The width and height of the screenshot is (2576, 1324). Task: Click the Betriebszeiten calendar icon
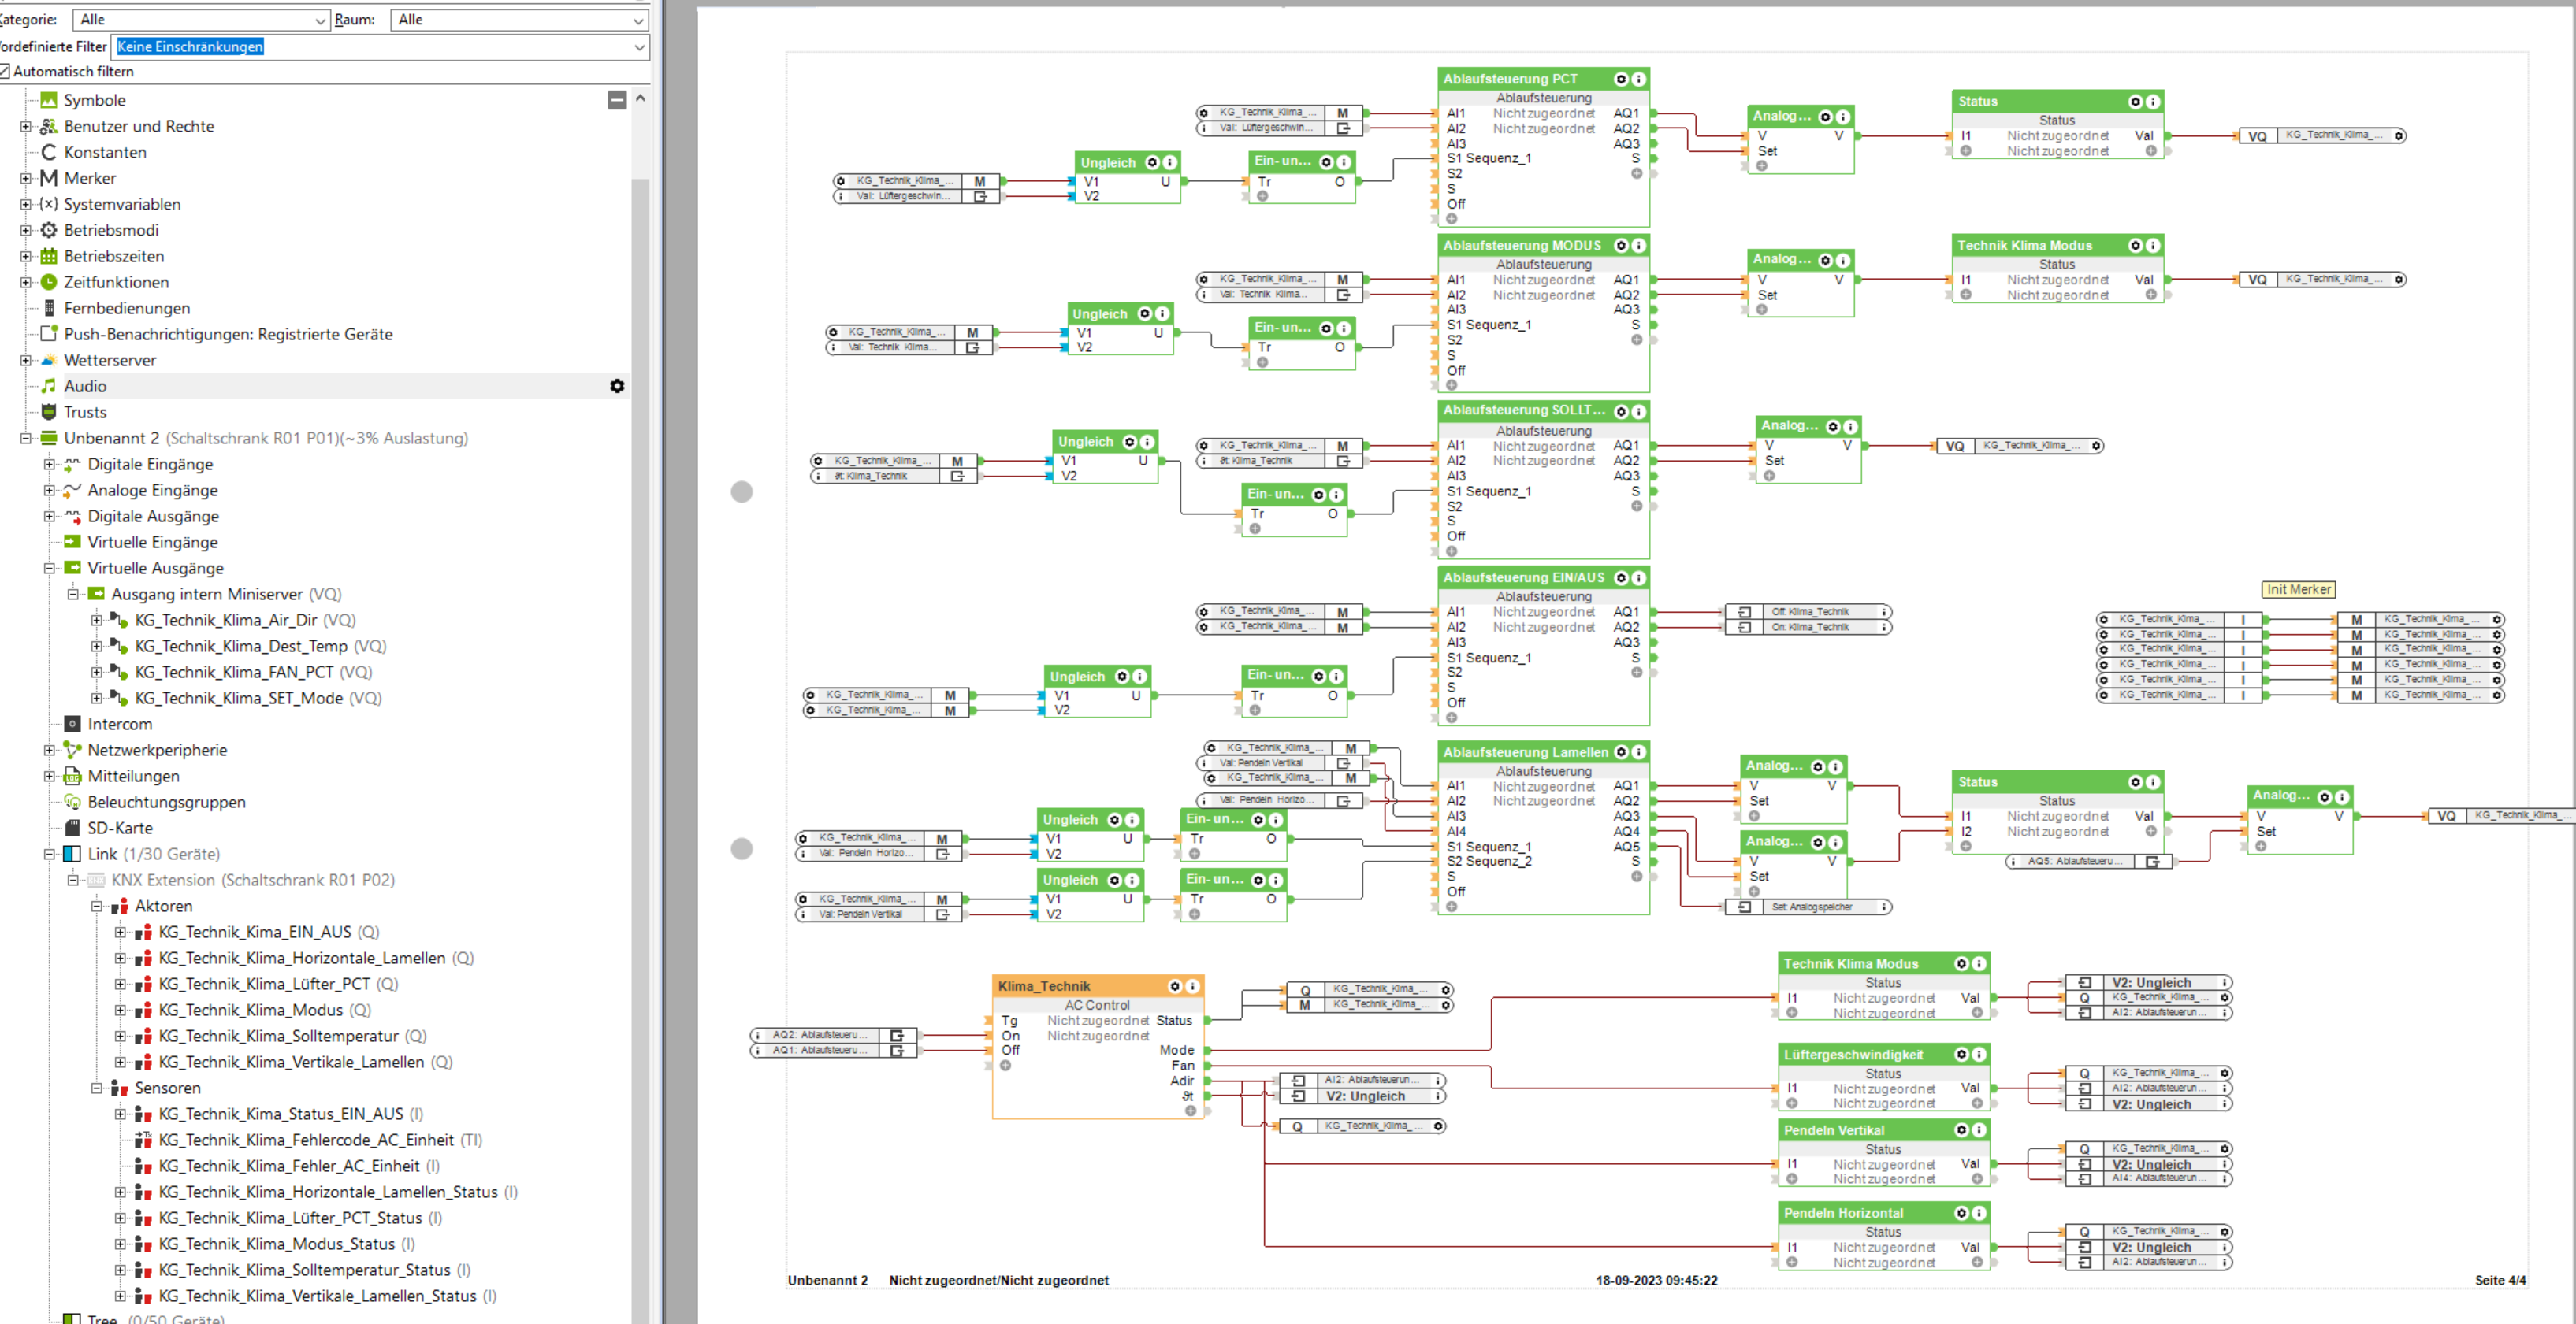[x=48, y=256]
